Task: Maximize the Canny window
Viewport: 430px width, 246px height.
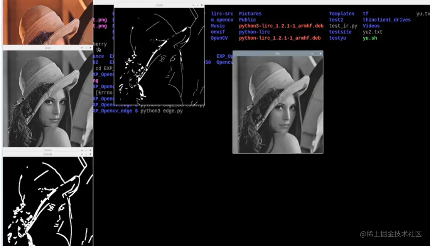Action: click(86, 150)
